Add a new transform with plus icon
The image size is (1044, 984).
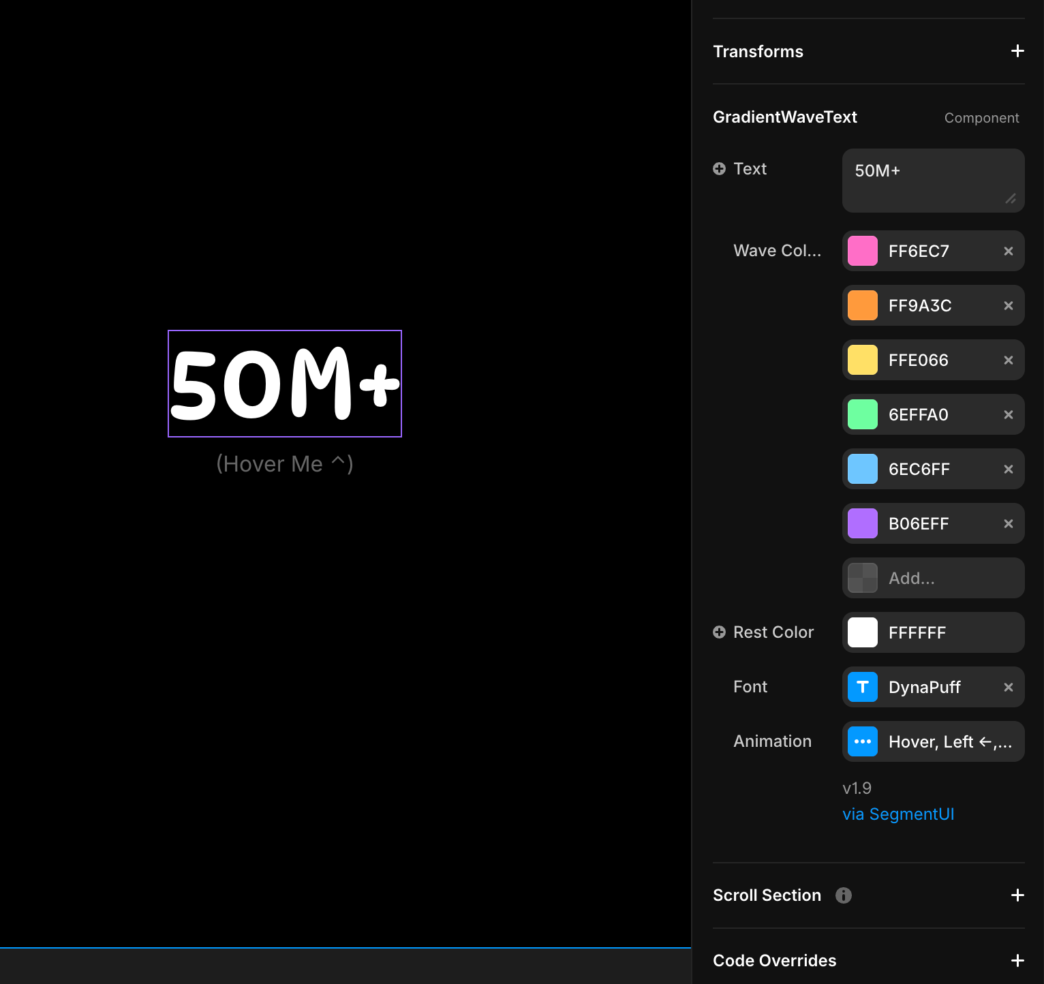pyautogui.click(x=1017, y=51)
